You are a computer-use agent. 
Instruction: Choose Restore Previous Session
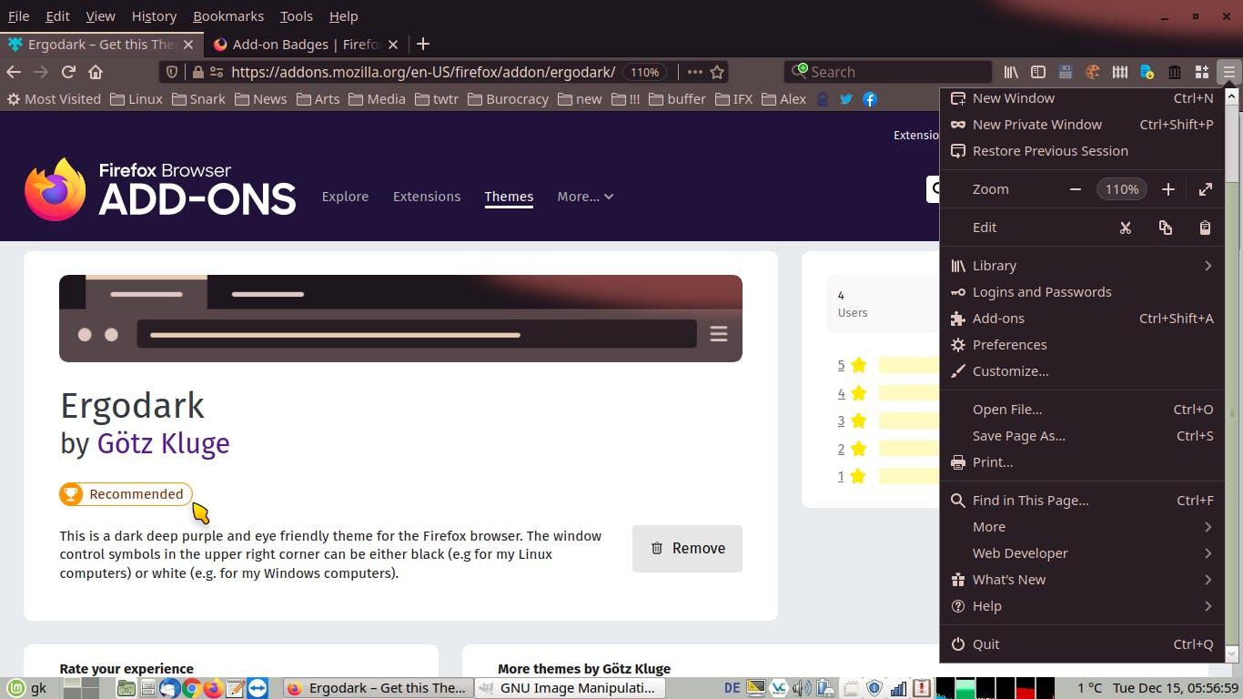(x=1082, y=151)
